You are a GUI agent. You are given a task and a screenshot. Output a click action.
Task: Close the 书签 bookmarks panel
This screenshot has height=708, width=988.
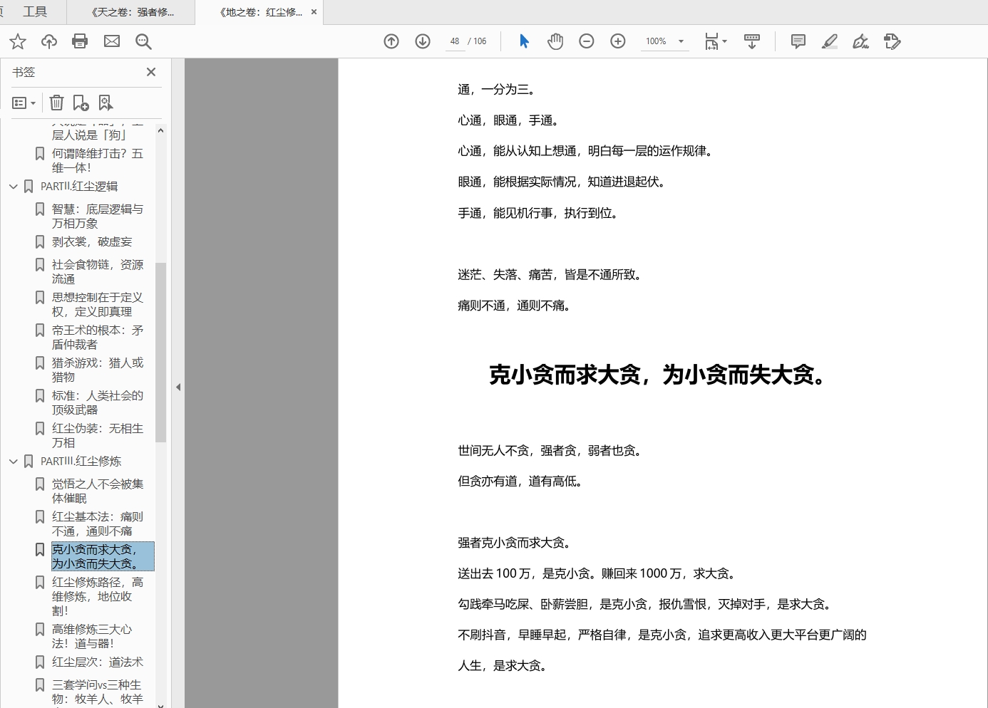click(151, 72)
